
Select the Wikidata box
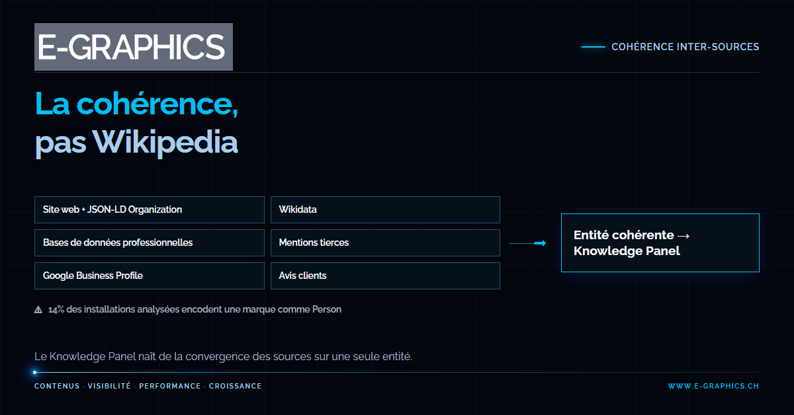pos(385,209)
